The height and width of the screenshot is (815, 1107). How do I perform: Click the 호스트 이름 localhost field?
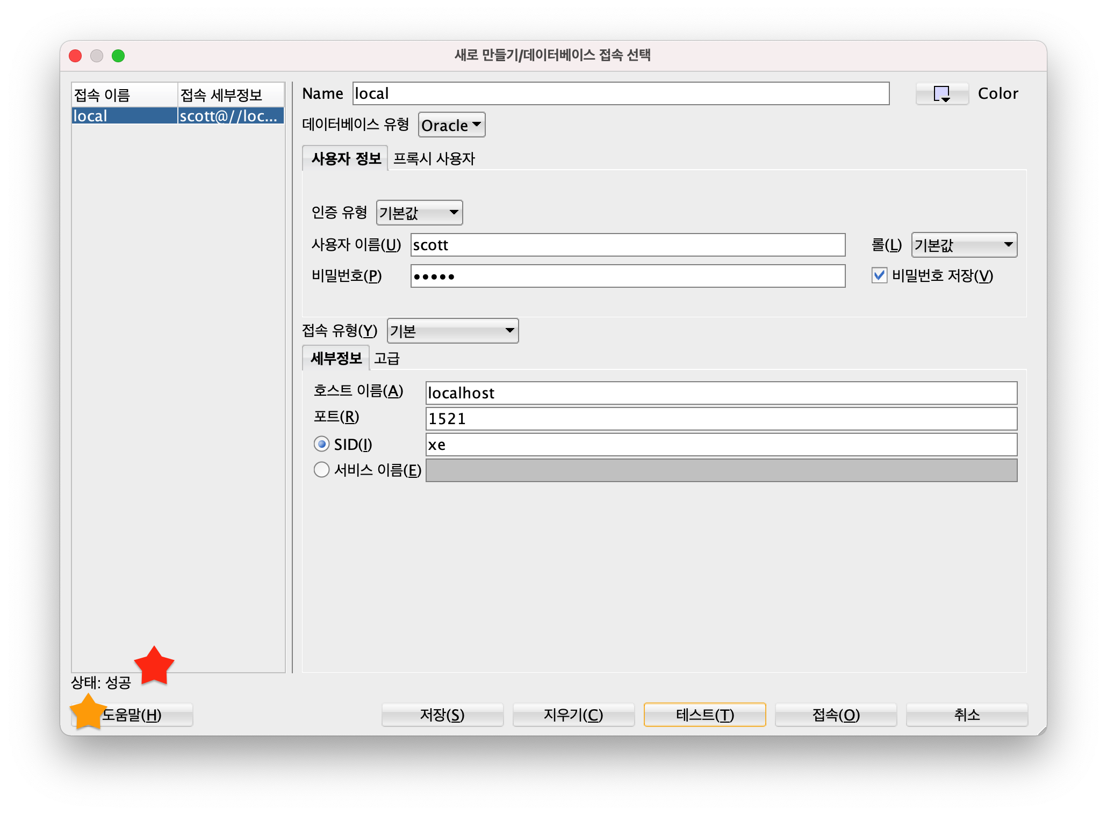pos(721,393)
